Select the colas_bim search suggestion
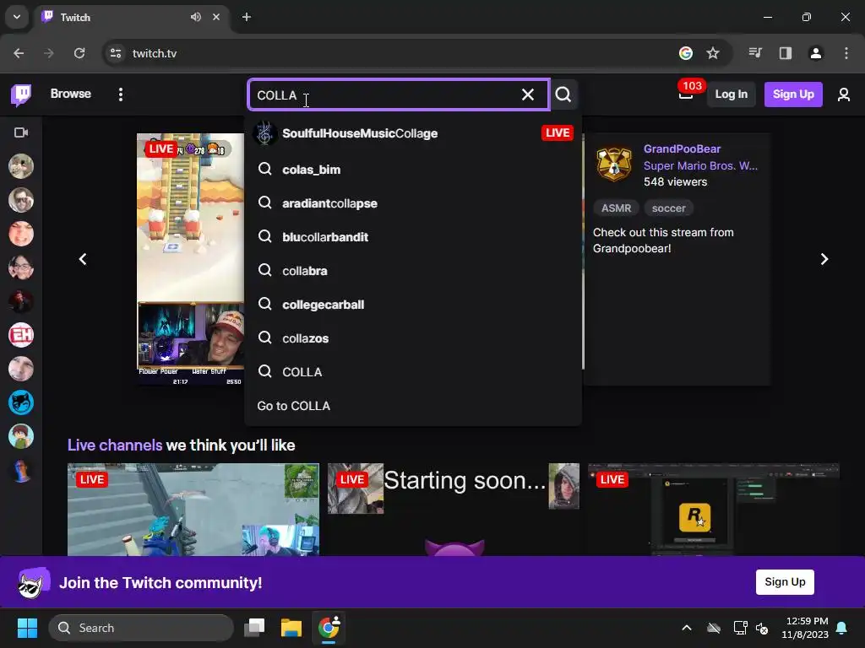The height and width of the screenshot is (648, 865). click(x=413, y=170)
